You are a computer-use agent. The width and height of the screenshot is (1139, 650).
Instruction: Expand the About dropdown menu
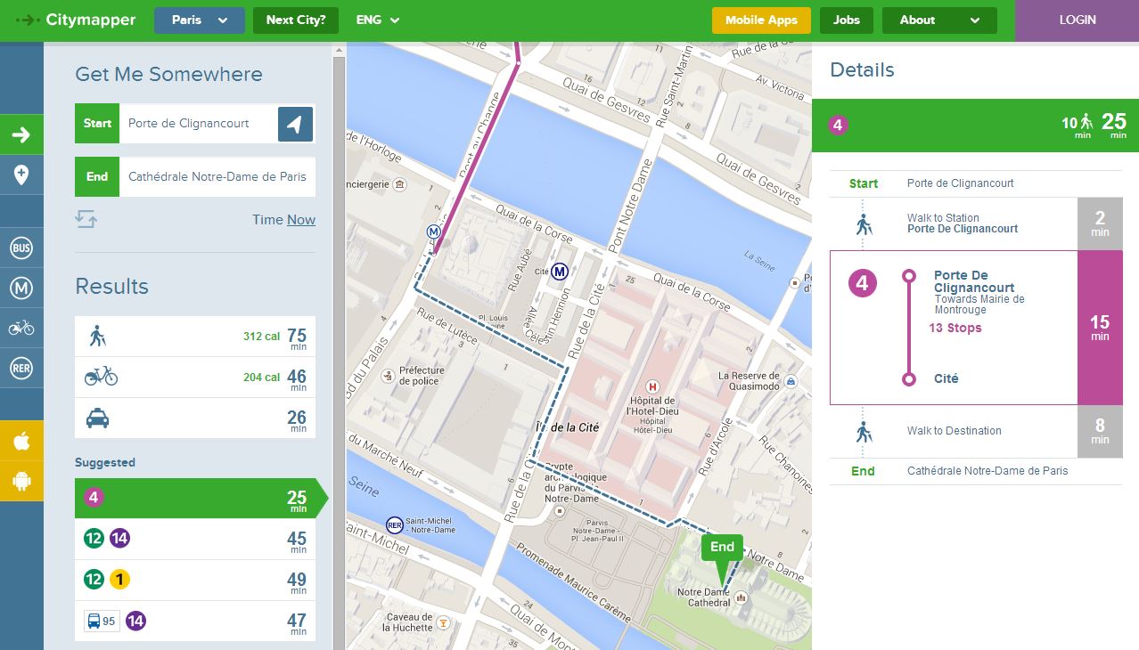click(x=939, y=20)
